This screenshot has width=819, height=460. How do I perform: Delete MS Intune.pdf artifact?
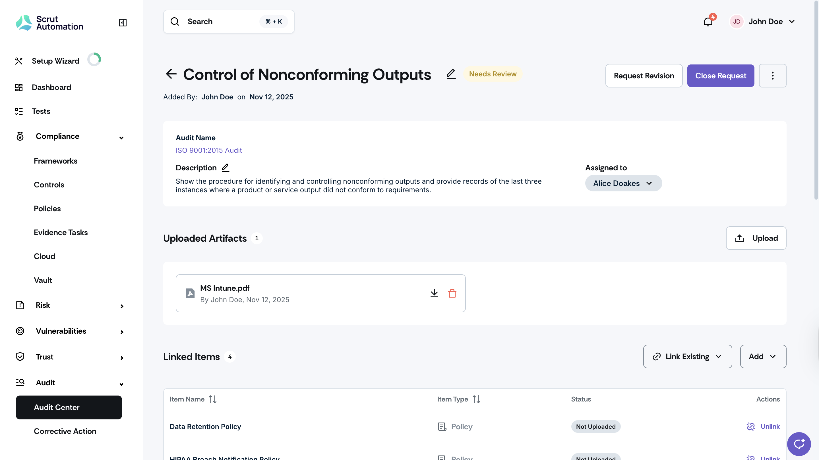click(452, 293)
